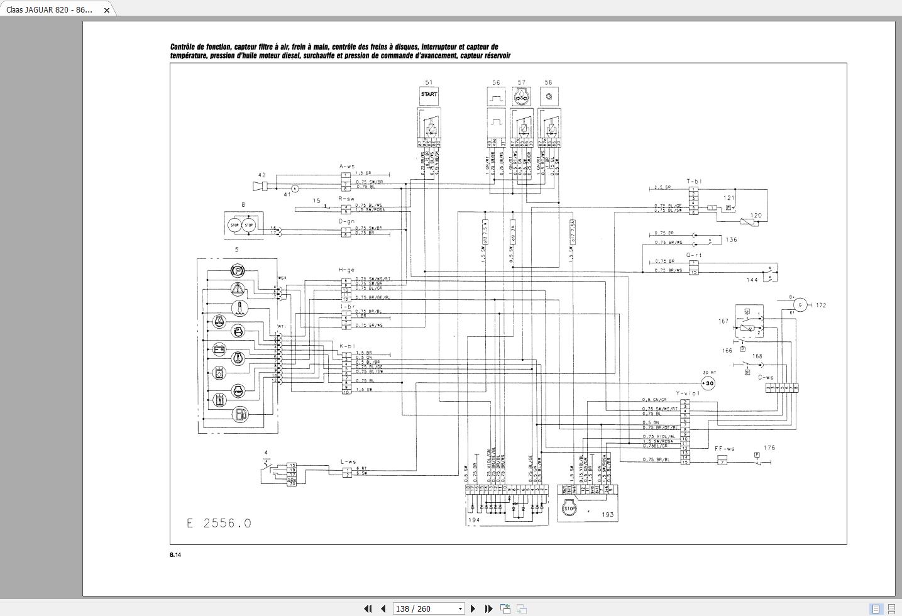
Task: Click the connector label T-bl
Action: 694,181
